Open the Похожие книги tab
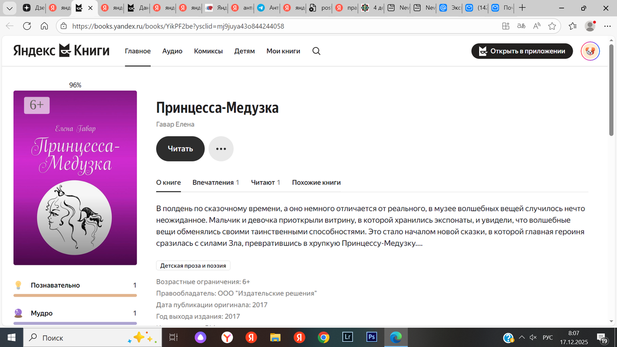The image size is (617, 347). click(x=316, y=182)
